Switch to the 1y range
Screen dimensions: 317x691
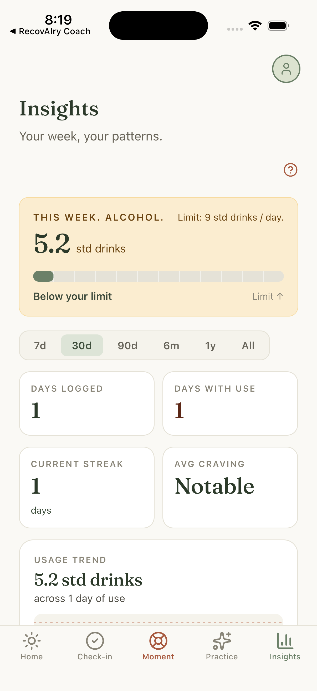[210, 345]
